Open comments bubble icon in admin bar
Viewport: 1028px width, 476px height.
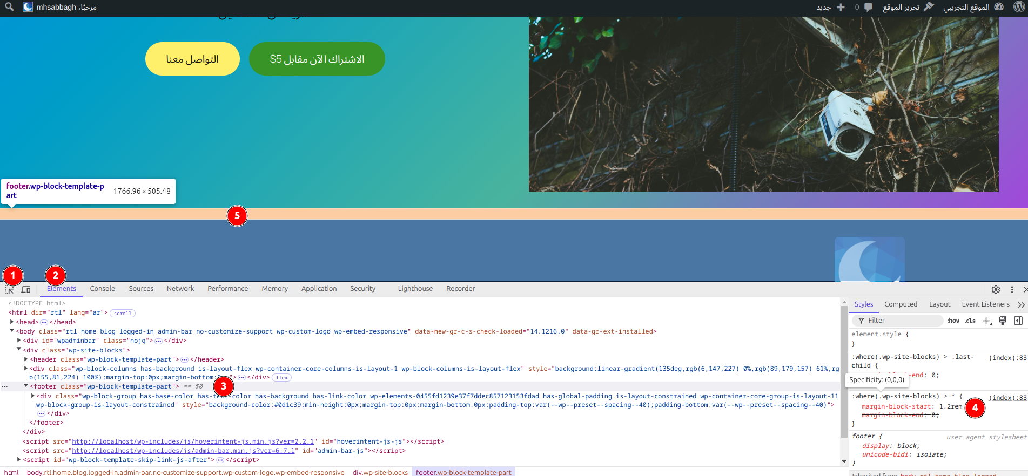point(868,7)
